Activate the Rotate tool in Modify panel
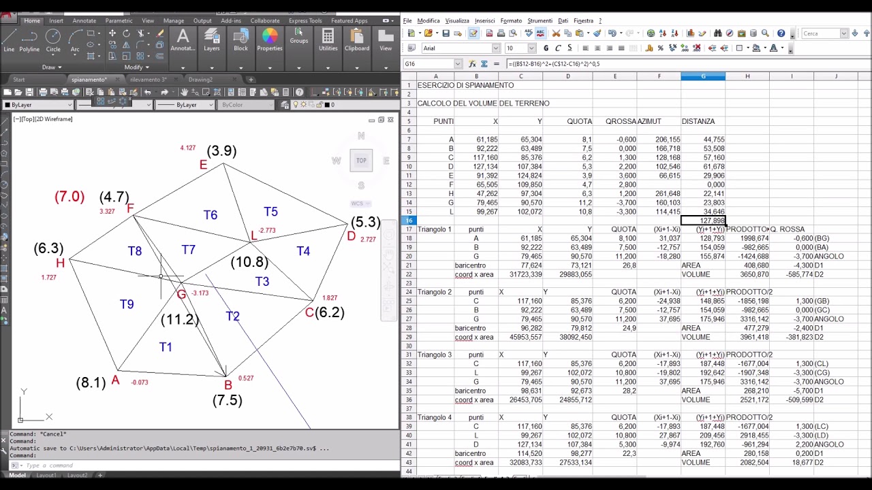872x490 pixels. point(126,33)
